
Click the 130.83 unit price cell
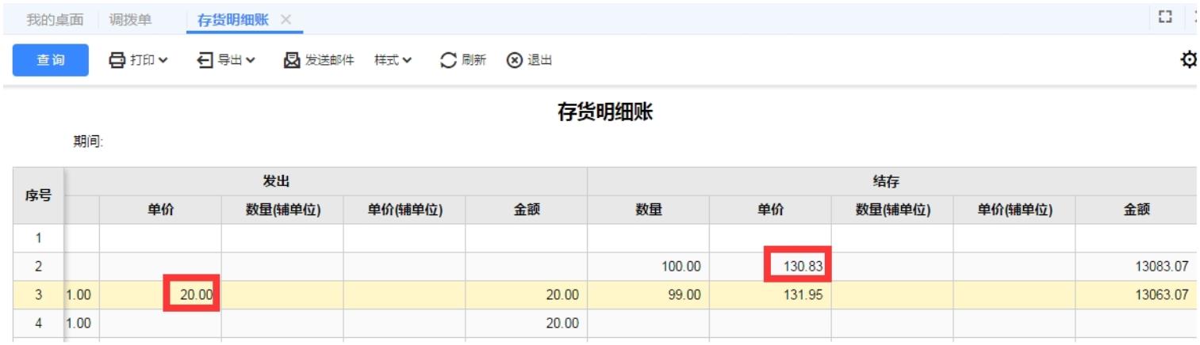(x=798, y=267)
